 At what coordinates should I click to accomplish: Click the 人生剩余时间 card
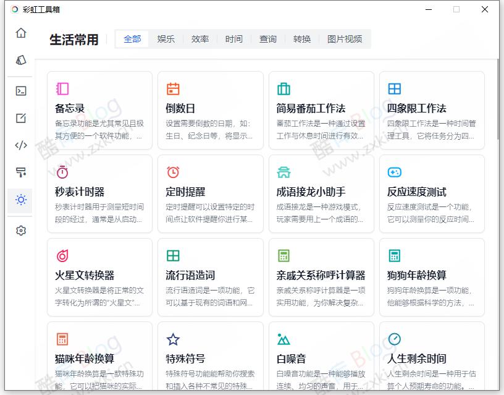(x=432, y=359)
